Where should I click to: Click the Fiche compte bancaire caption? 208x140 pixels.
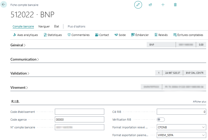(x=24, y=5)
